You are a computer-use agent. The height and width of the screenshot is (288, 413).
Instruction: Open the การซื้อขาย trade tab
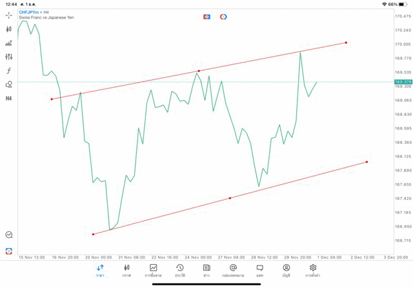[154, 271]
